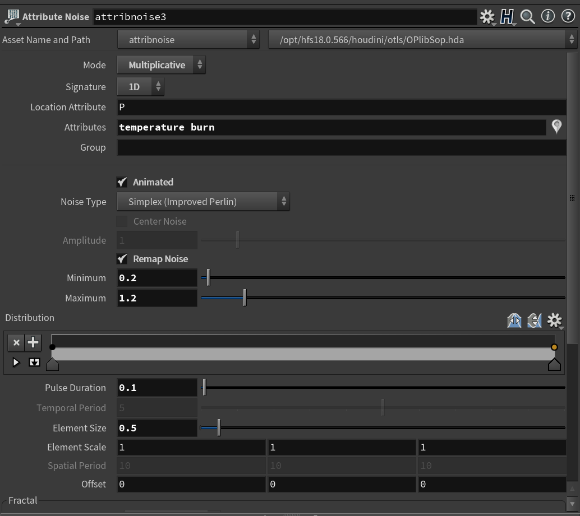Open the OPlibSop.hda path dropdown
The image size is (580, 516).
[423, 40]
